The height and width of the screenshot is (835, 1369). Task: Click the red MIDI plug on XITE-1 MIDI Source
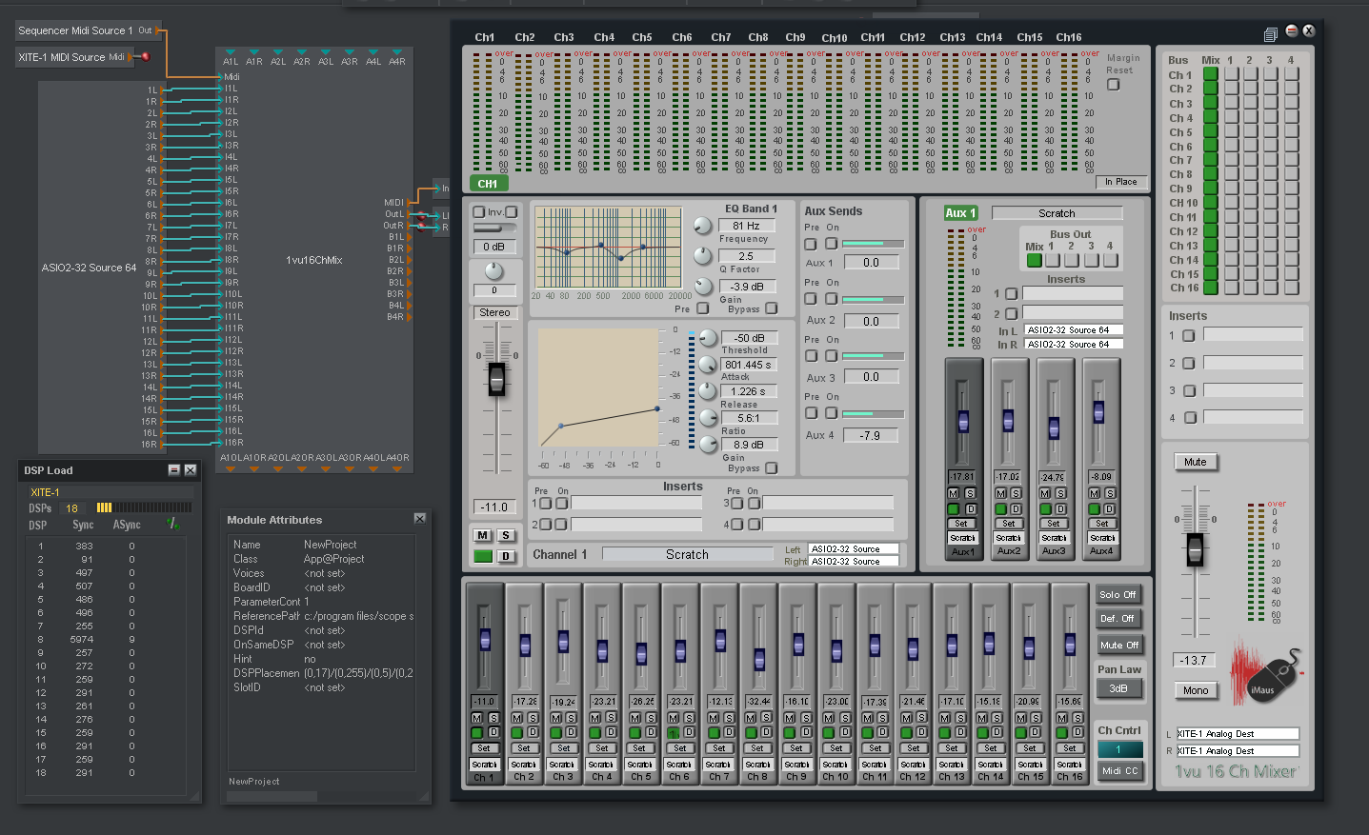[x=144, y=57]
